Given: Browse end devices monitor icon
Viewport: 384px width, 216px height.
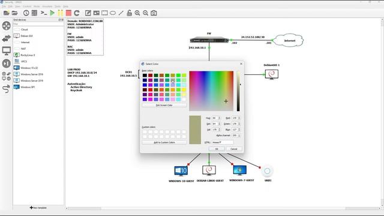Looking at the screenshot, I should pos(7,51).
